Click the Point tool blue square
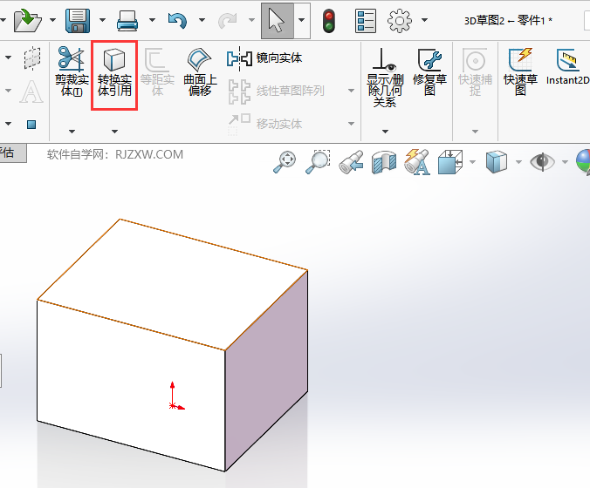590x488 pixels. coord(31,125)
